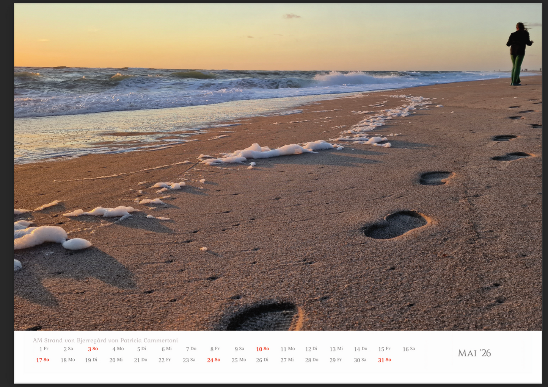Select the photo caption mentioning Bjerregård
The width and height of the screenshot is (548, 387).
point(105,340)
